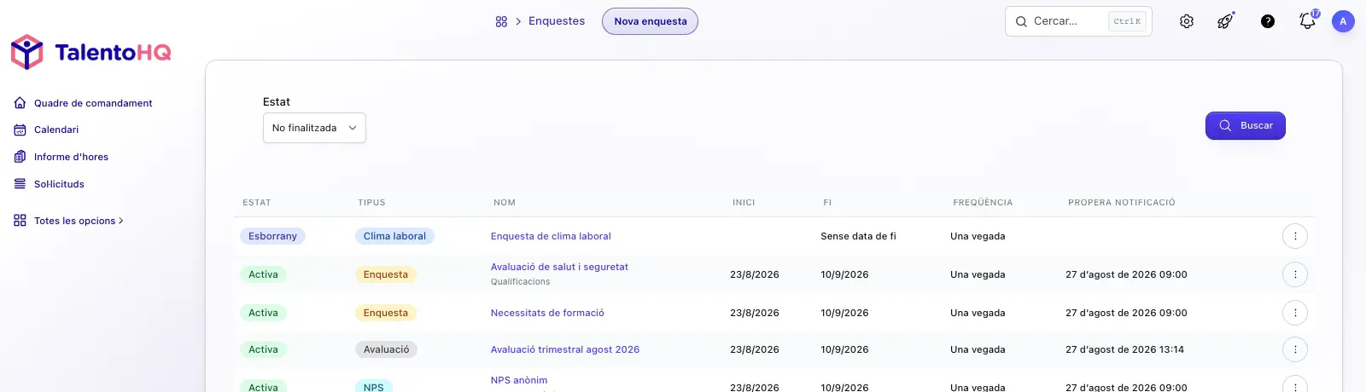Click the TalentoHQ logo
Image resolution: width=1366 pixels, height=392 pixels.
point(90,52)
